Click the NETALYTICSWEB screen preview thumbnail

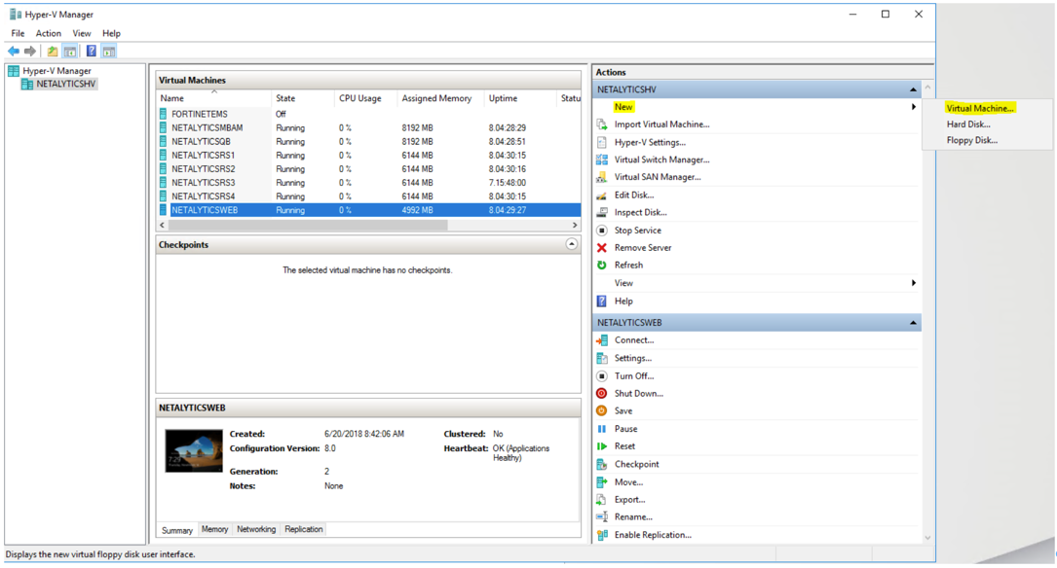pos(194,451)
